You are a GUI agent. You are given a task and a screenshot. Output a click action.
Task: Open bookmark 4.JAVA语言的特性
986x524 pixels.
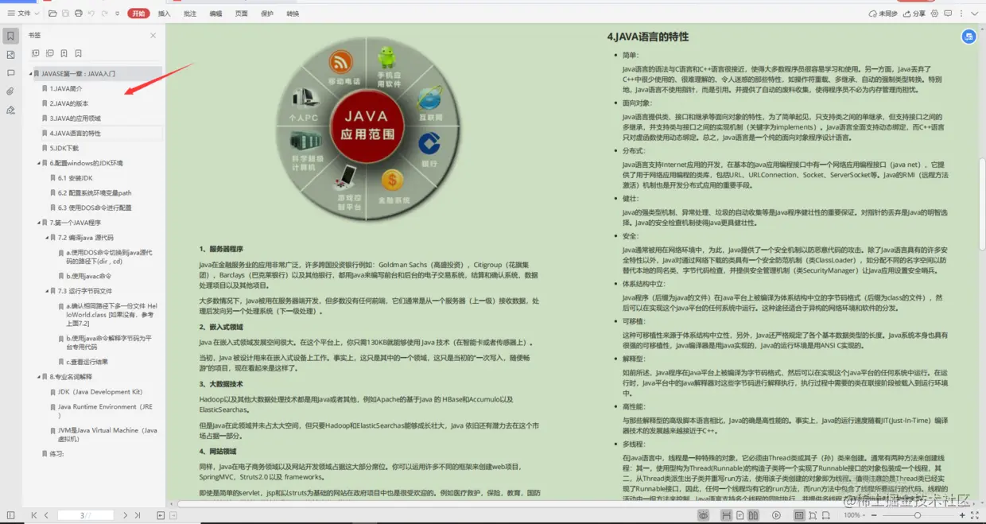(75, 133)
